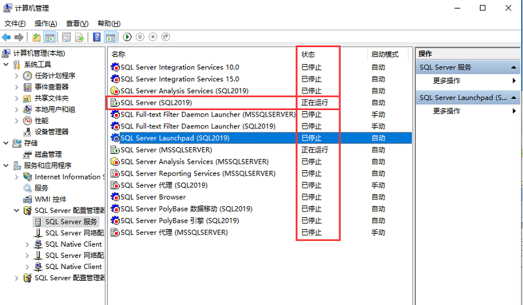The image size is (523, 305).
Task: Stop service with the stop toolbar icon
Action: coord(153,37)
